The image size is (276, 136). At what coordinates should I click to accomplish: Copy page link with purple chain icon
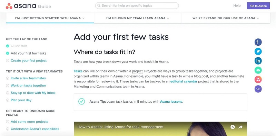coord(258,89)
